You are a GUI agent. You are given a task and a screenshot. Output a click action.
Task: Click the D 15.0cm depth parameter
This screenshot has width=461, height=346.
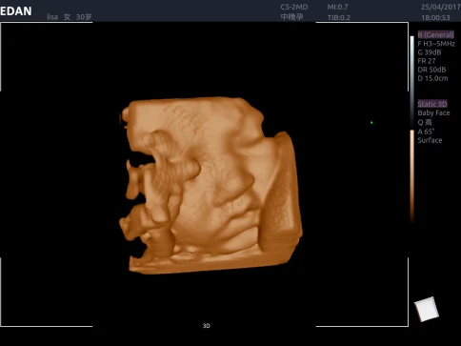point(432,78)
